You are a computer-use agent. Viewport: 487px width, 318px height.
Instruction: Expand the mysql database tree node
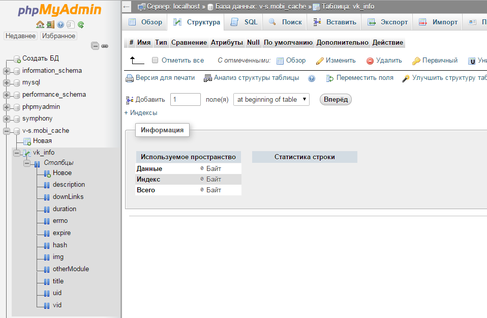(7, 82)
